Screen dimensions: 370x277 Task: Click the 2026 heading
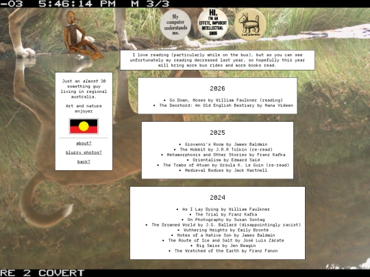217,88
